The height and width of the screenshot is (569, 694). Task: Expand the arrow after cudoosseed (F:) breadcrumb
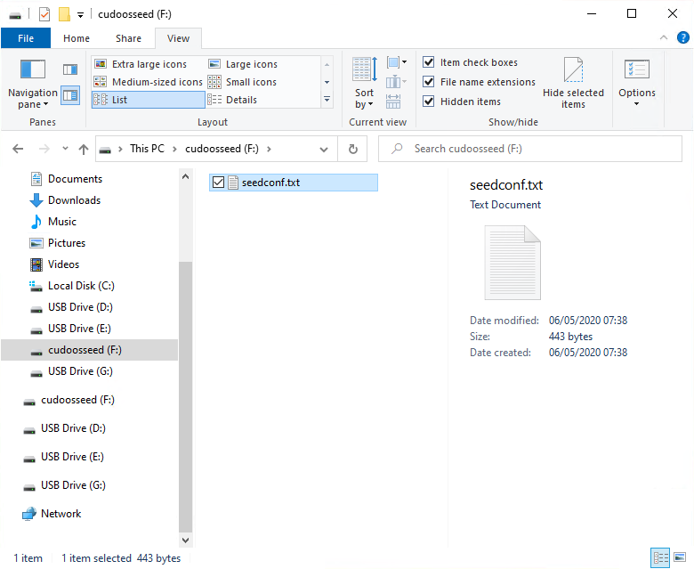(x=269, y=149)
